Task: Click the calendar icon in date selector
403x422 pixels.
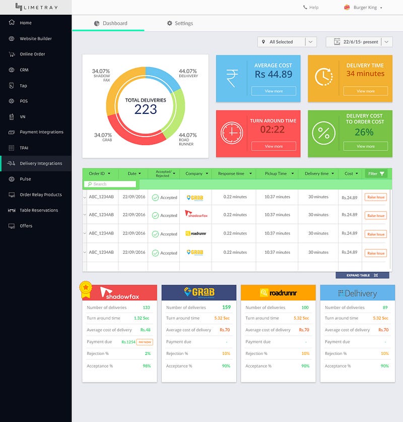Action: (x=337, y=42)
